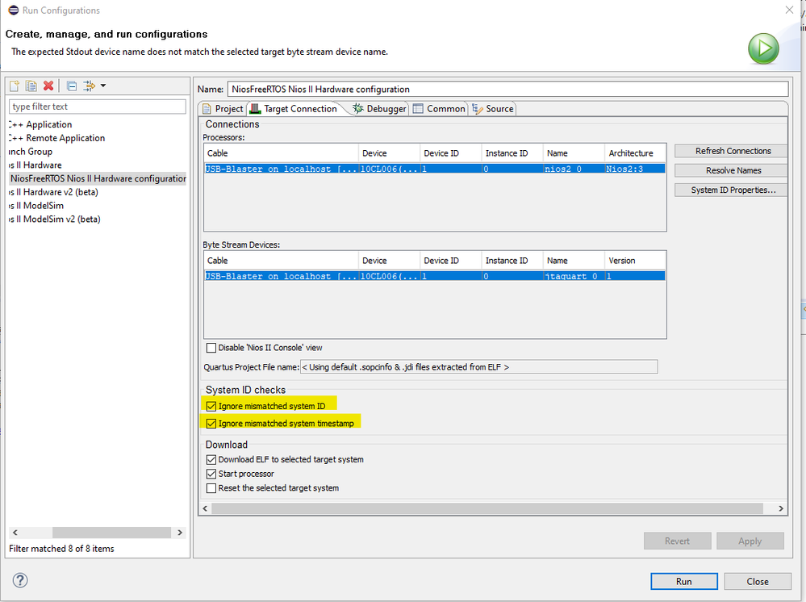Click Device ID header in Byte Stream table
This screenshot has height=602, width=806.
450,261
